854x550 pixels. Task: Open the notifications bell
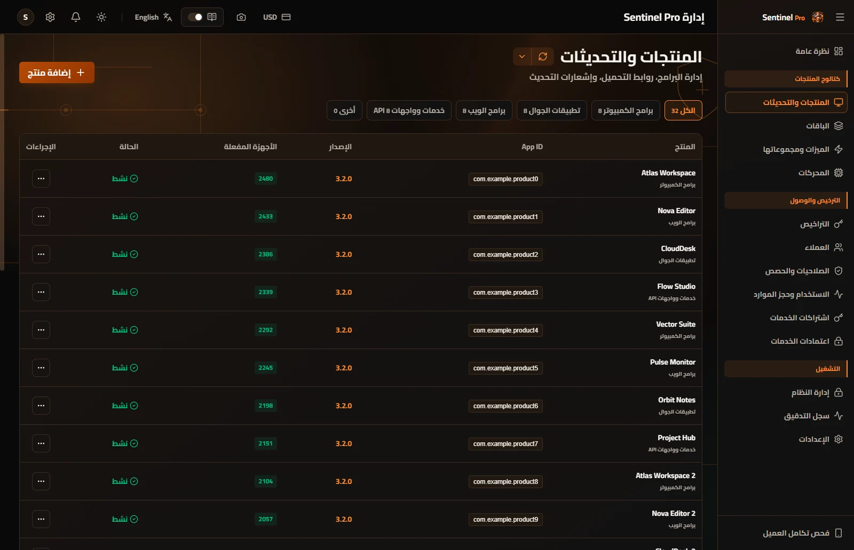pos(76,17)
